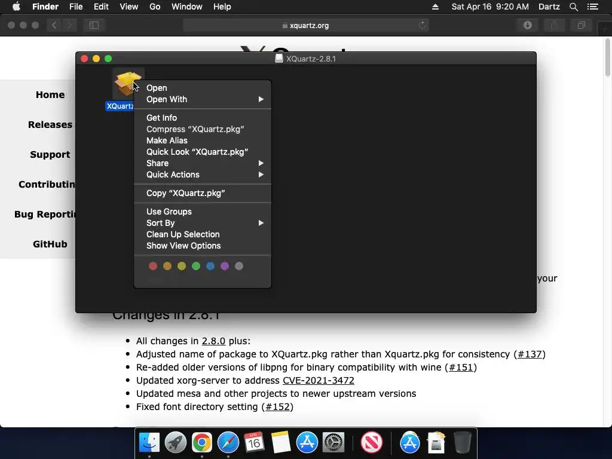Toggle Use Groups option
Image resolution: width=612 pixels, height=459 pixels.
pos(203,212)
